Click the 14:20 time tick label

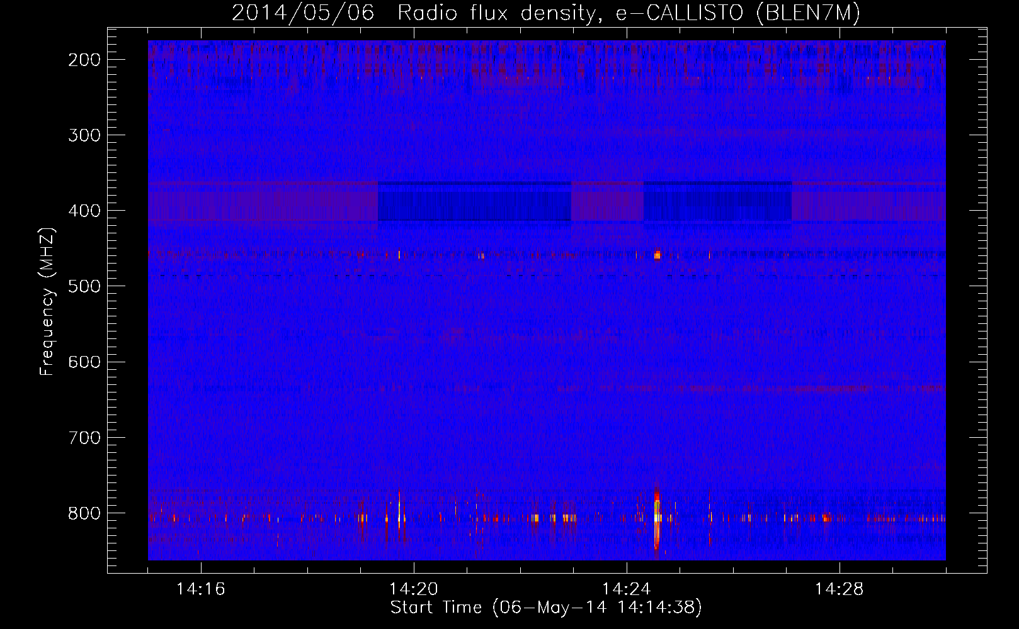coord(414,589)
